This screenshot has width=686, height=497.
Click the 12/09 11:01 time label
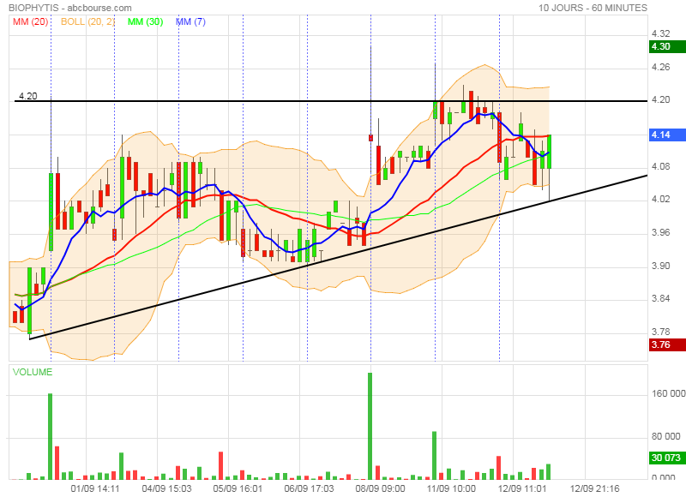[522, 488]
